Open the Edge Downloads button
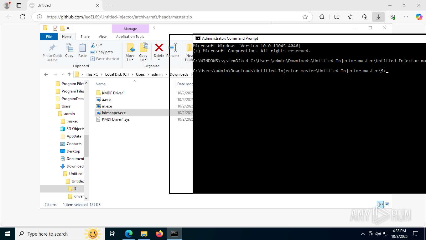This screenshot has width=426, height=240. coord(378,17)
